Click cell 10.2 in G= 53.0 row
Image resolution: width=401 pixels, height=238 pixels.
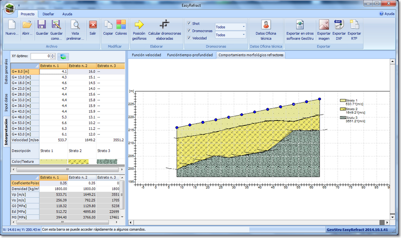(82, 123)
